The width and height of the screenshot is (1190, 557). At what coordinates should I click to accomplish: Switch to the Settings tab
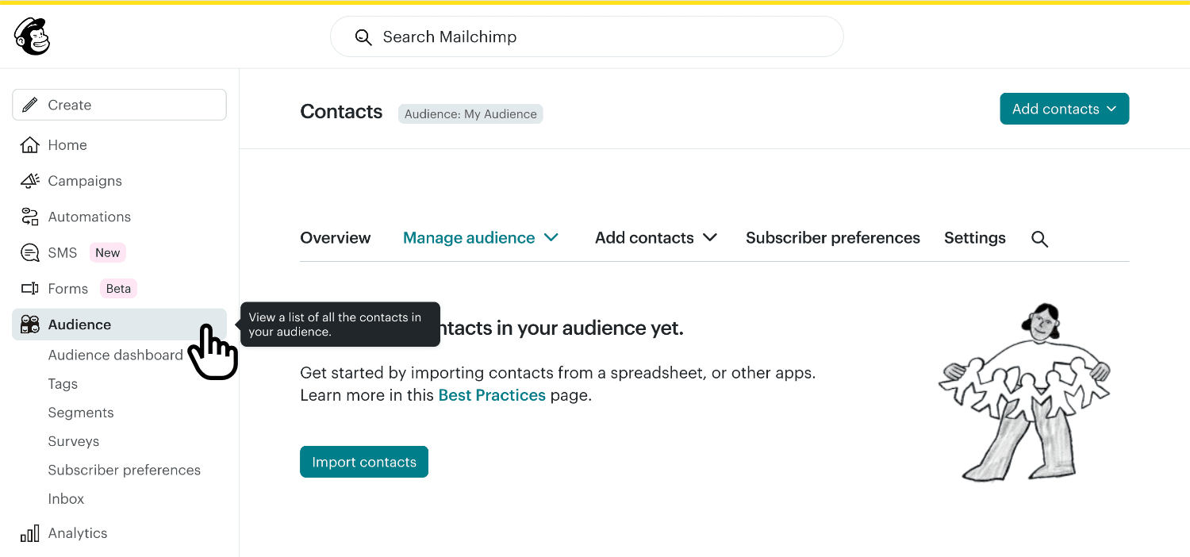coord(975,238)
